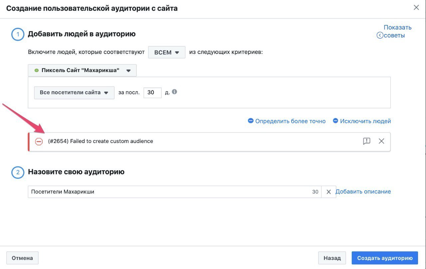Clear the audience name with X icon
Viewport: 426px width, 269px height.
[328, 192]
